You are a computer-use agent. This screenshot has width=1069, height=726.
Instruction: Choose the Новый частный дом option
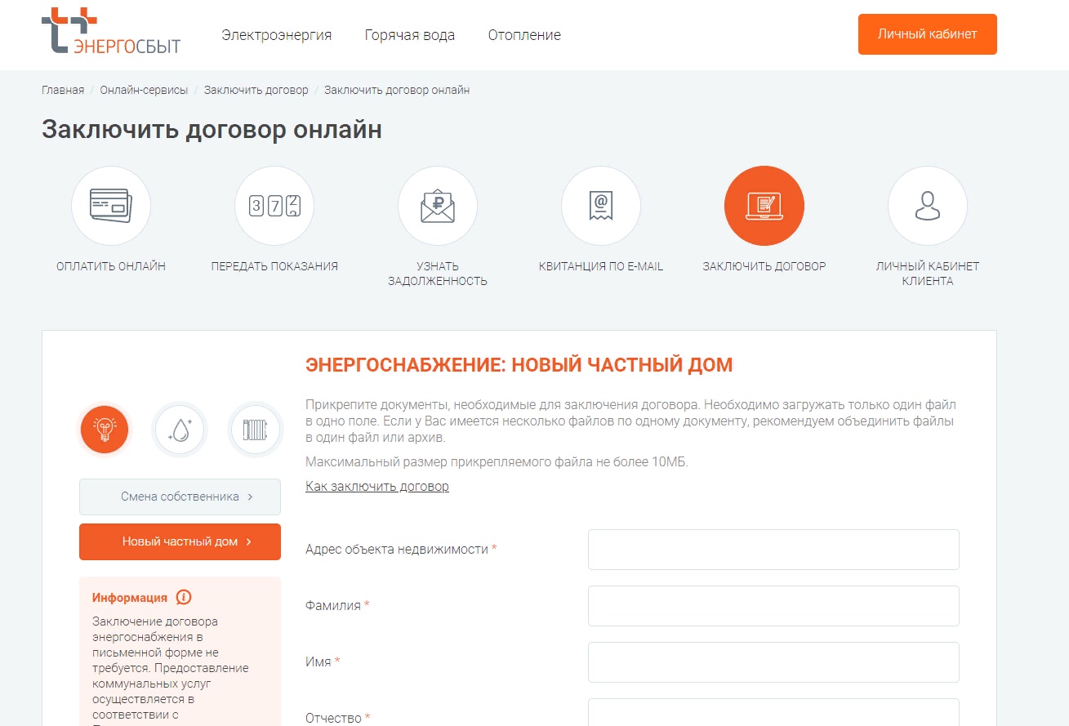coord(180,541)
